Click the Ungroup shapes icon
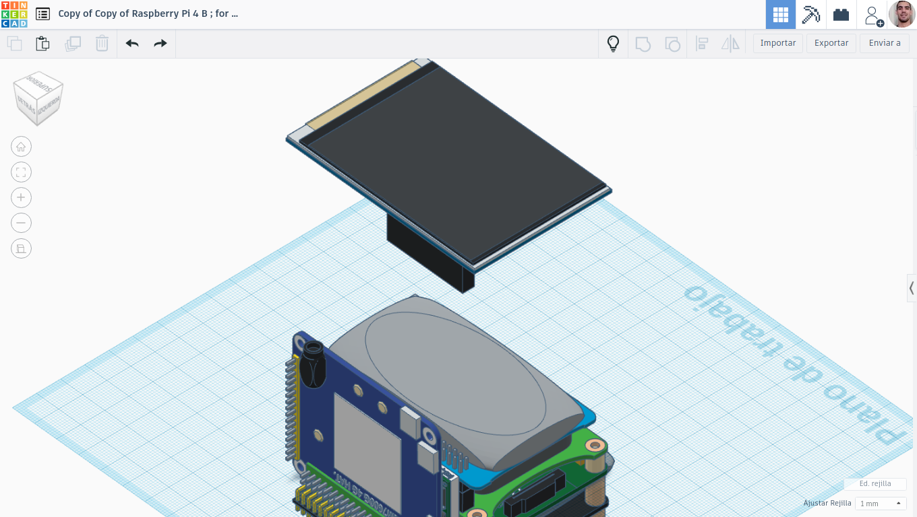The height and width of the screenshot is (517, 917). (x=672, y=44)
